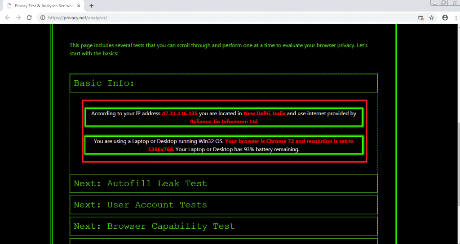
Task: Expand Next: Browser Capability Test section
Action: tap(224, 226)
